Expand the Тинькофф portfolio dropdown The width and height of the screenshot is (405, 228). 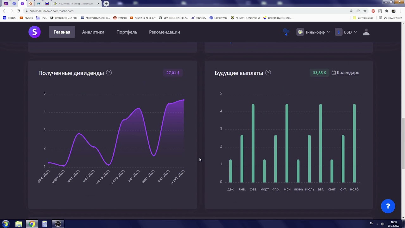pos(314,32)
